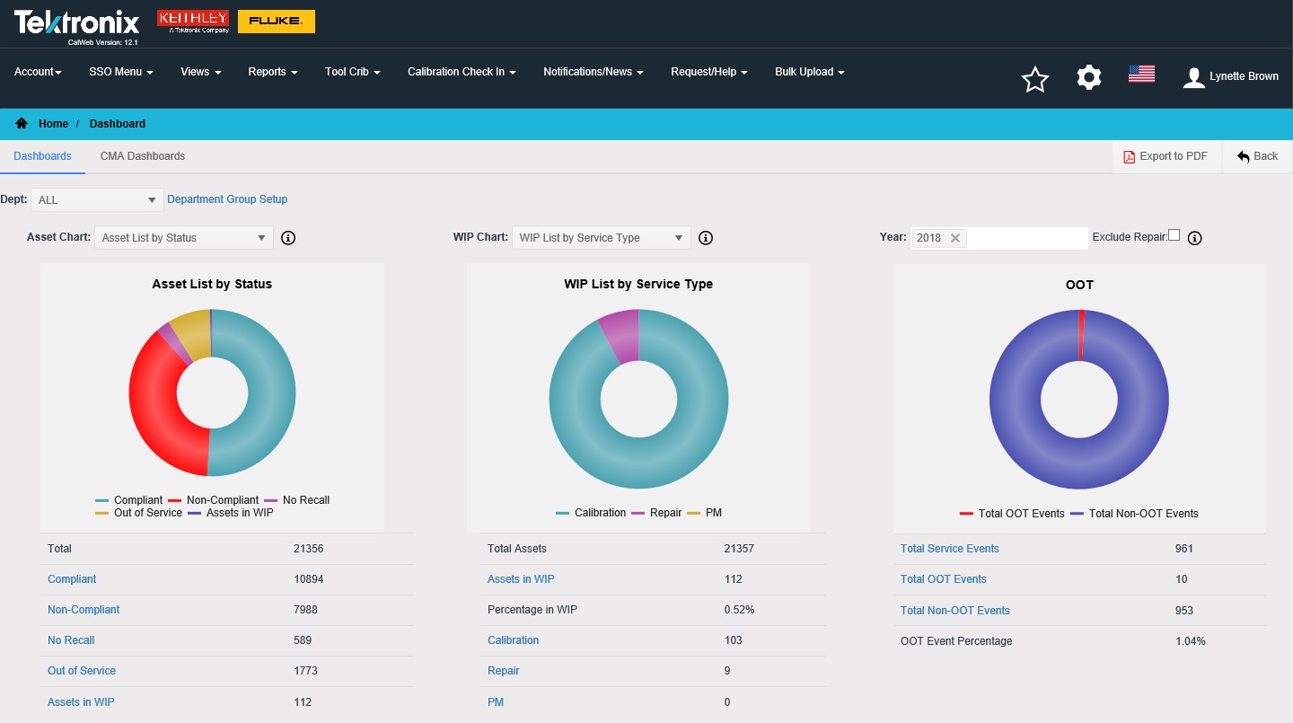Image resolution: width=1293 pixels, height=723 pixels.
Task: Click info icon next to Exclude Repair
Action: point(1194,238)
